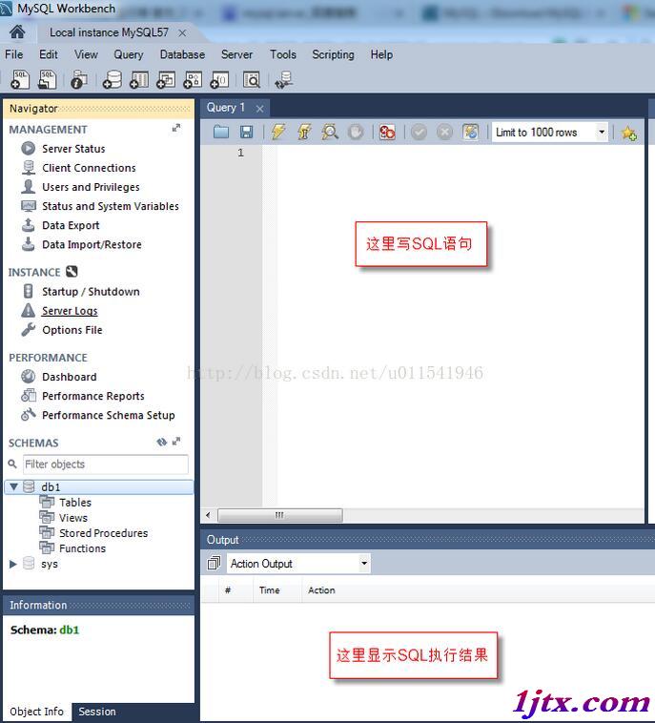Copy output icon beside Action Output

pyautogui.click(x=214, y=563)
